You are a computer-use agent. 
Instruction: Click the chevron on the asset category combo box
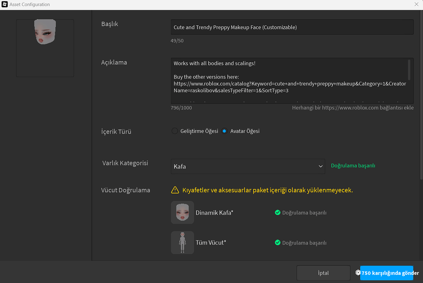[321, 166]
